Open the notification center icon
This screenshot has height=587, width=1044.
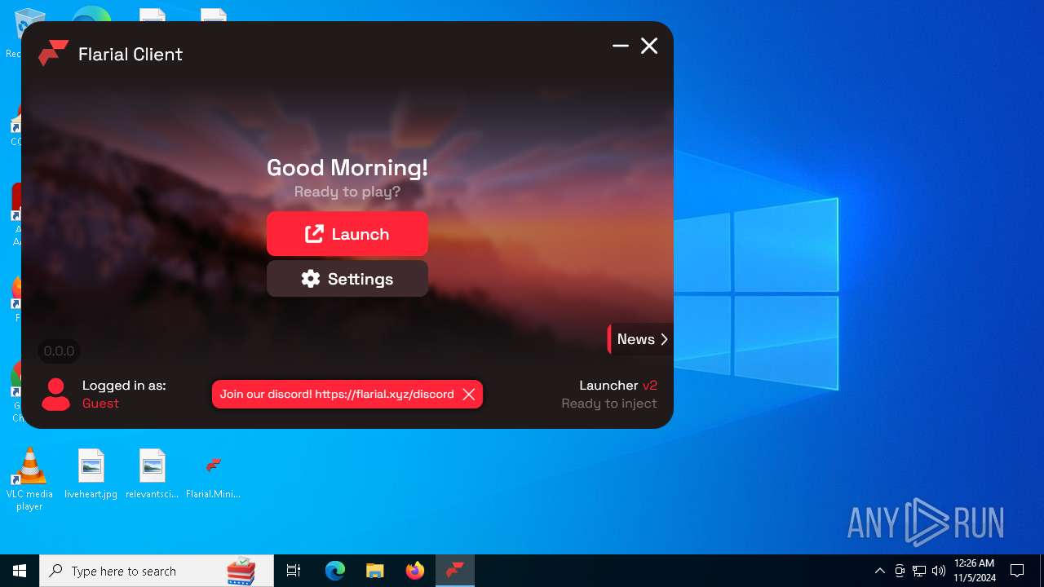[1017, 571]
